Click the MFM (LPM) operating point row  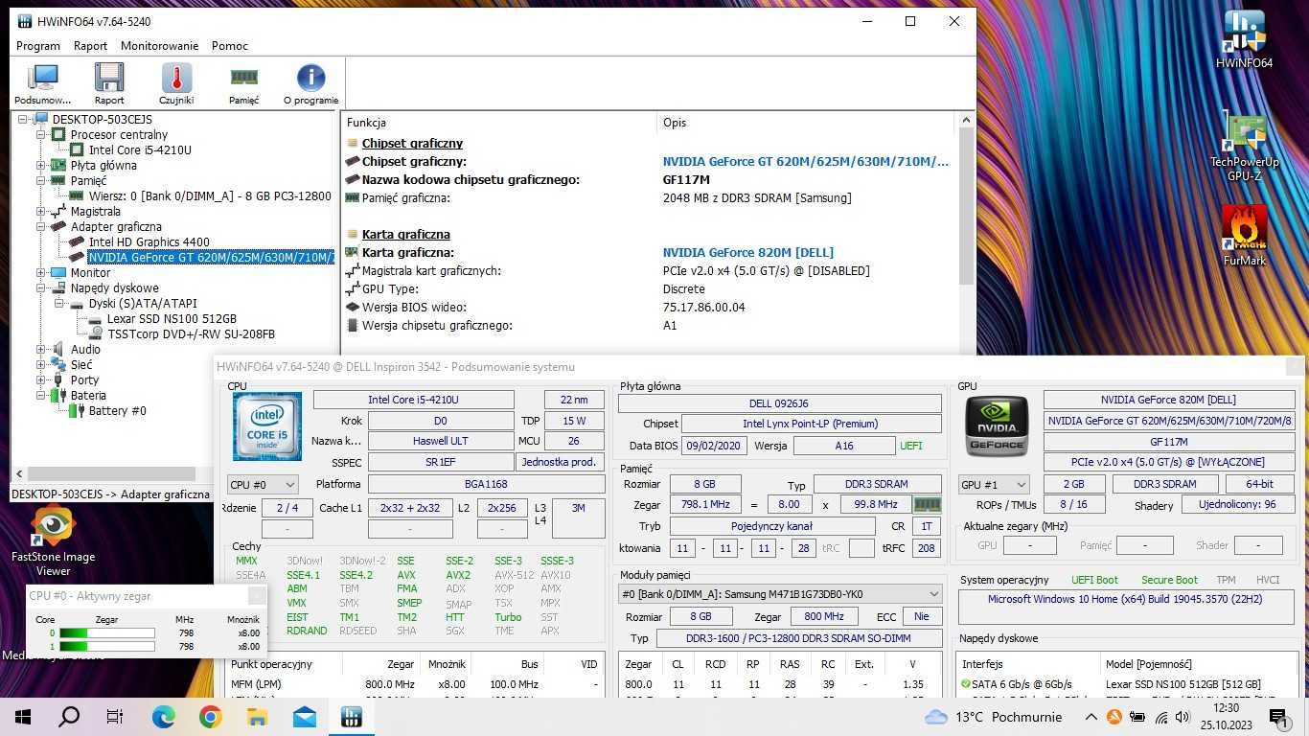tap(414, 684)
